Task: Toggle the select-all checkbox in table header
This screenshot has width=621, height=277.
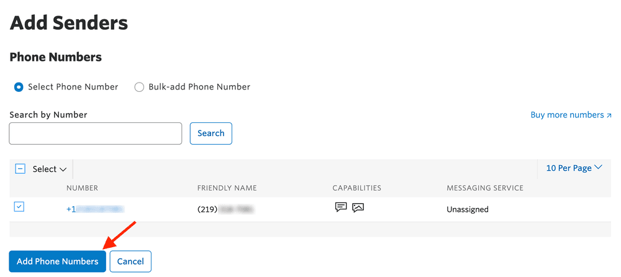Action: (20, 169)
